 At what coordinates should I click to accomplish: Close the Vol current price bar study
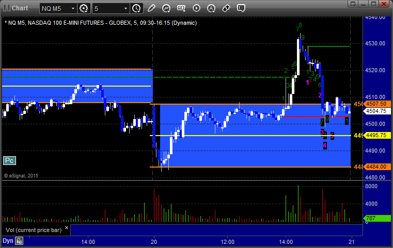[x=67, y=228]
